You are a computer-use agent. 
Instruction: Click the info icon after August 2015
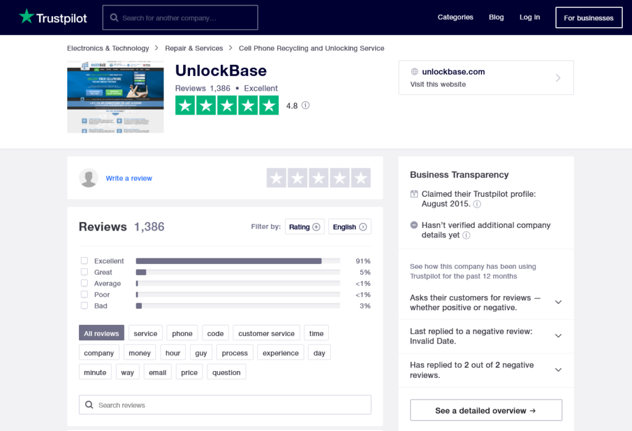477,204
